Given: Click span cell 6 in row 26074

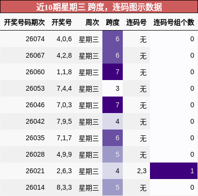Looking at the screenshot, I should [113, 39].
